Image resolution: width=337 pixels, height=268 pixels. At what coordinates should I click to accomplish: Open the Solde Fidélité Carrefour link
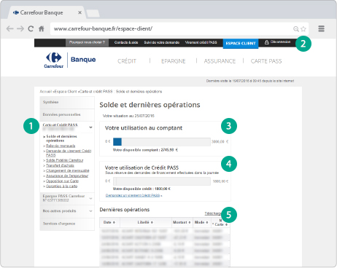(65, 160)
